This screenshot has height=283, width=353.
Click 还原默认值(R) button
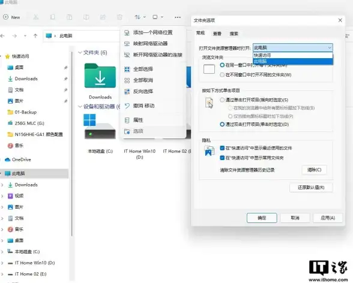click(x=311, y=188)
